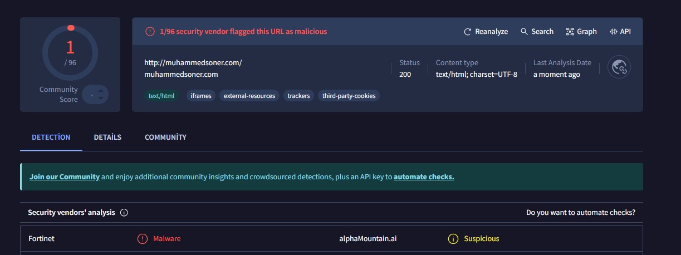The height and width of the screenshot is (255, 681).
Task: Click the Suspicious verdict text
Action: point(482,239)
